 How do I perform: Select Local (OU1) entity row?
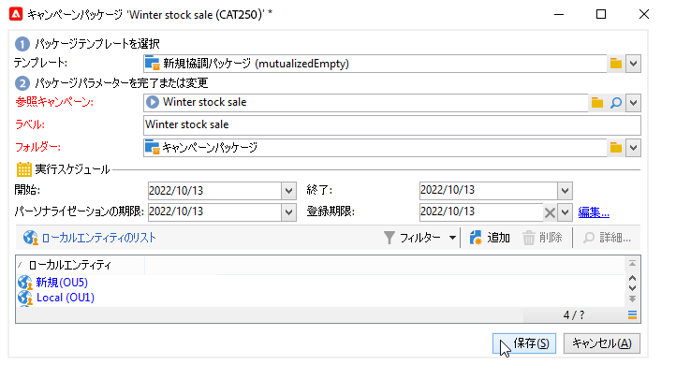[x=65, y=298]
